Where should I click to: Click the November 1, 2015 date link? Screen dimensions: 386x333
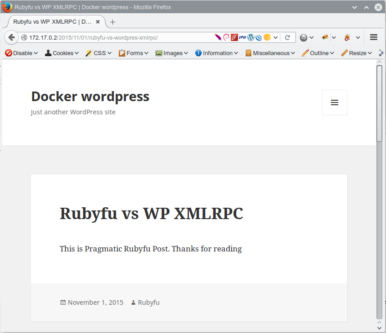[95, 302]
